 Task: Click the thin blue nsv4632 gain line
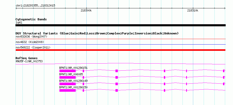click(x=120, y=44)
